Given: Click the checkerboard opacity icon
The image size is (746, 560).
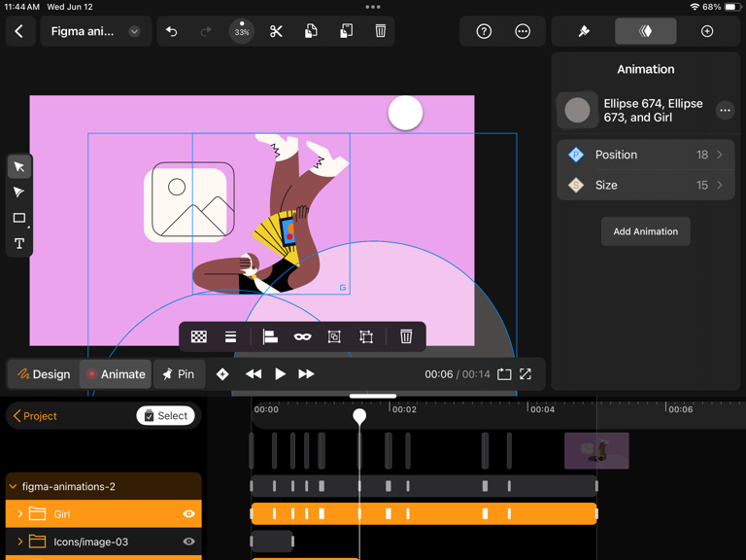Looking at the screenshot, I should click(198, 336).
